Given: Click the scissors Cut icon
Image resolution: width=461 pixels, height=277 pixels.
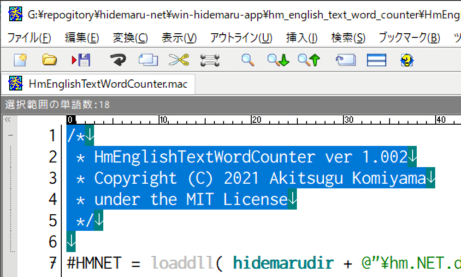Looking at the screenshot, I should (178, 60).
